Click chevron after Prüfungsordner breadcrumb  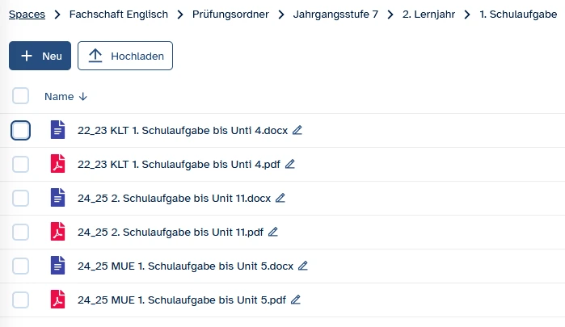pos(280,15)
